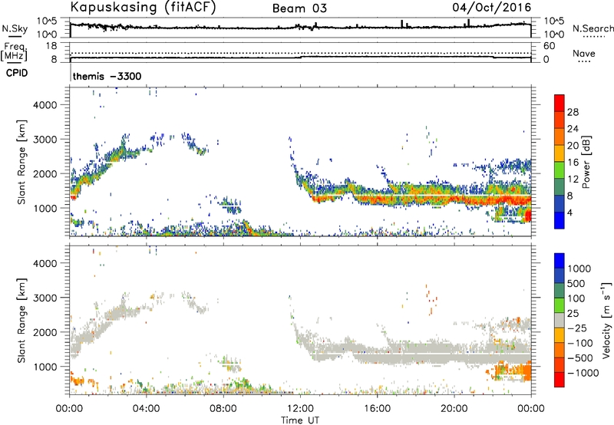This screenshot has width=614, height=425.
Task: Click the "CPID" row label
Action: pos(17,73)
